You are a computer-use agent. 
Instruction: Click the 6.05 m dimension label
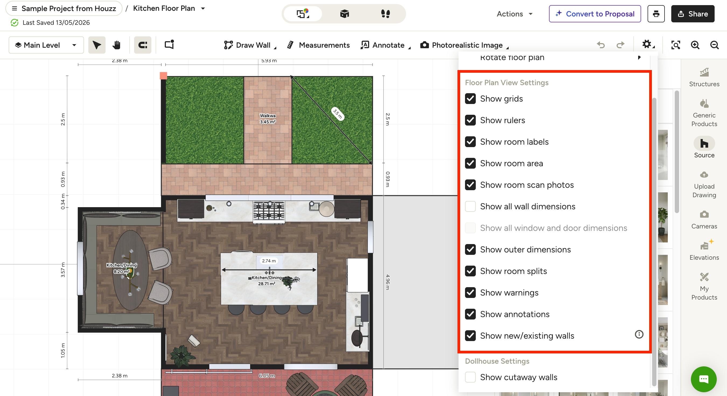[267, 376]
